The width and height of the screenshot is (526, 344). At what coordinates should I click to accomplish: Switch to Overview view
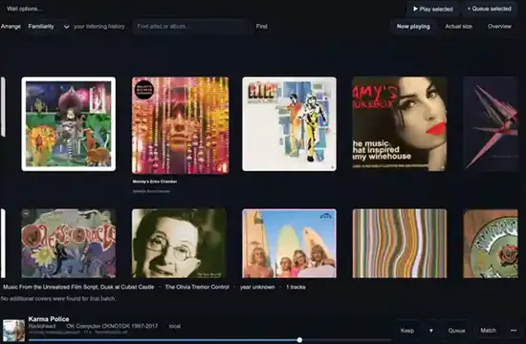[499, 27]
